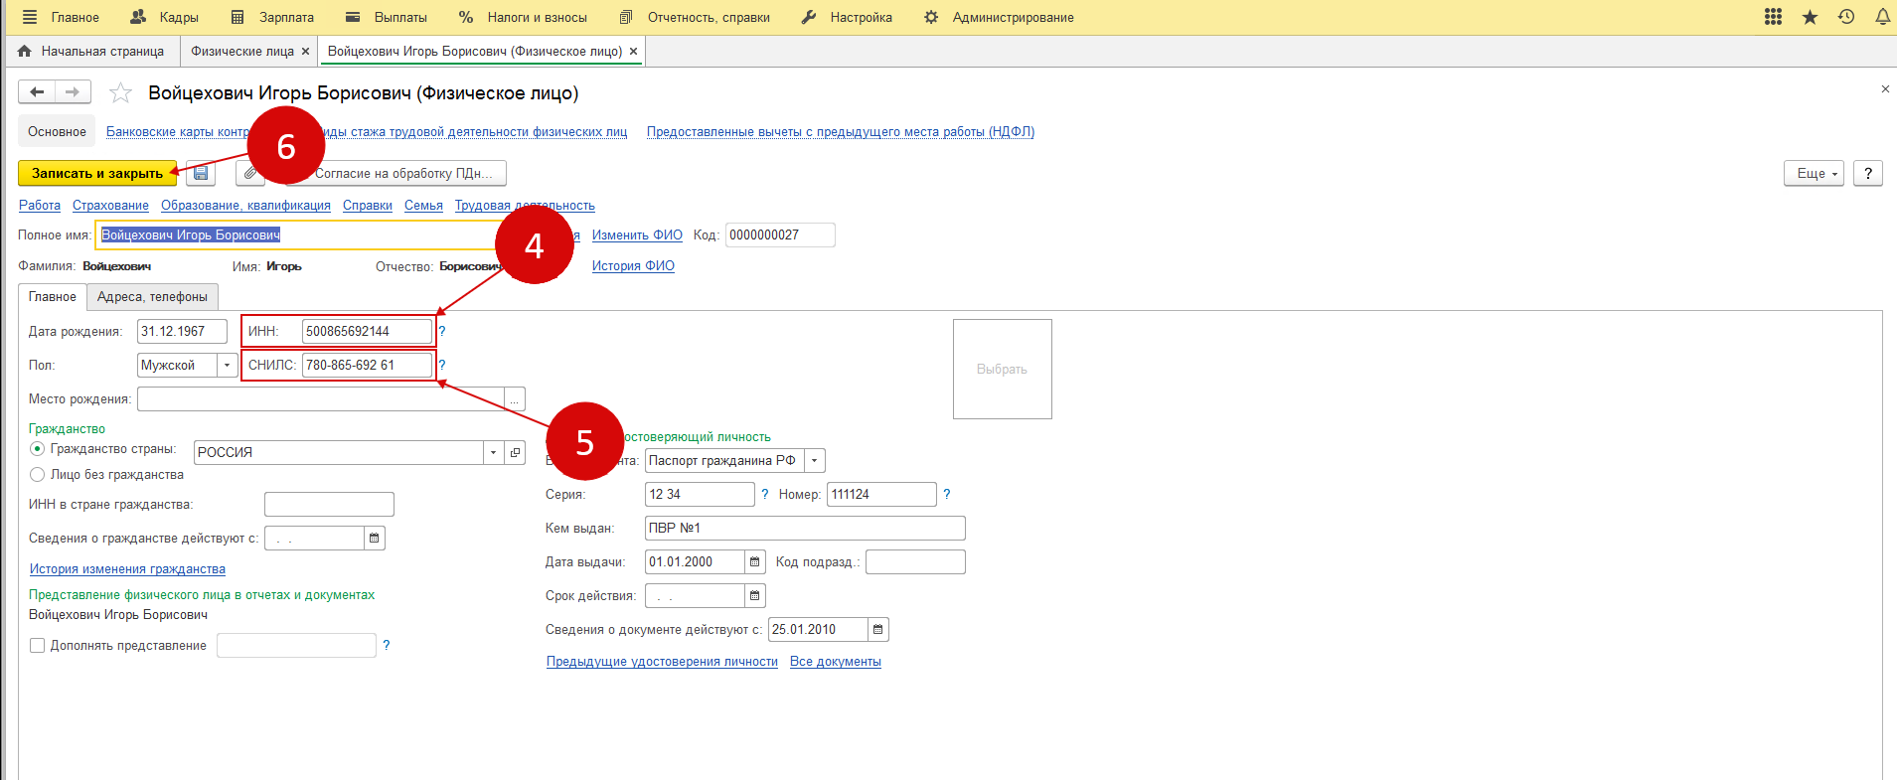Click the Кем выдан field

(805, 528)
